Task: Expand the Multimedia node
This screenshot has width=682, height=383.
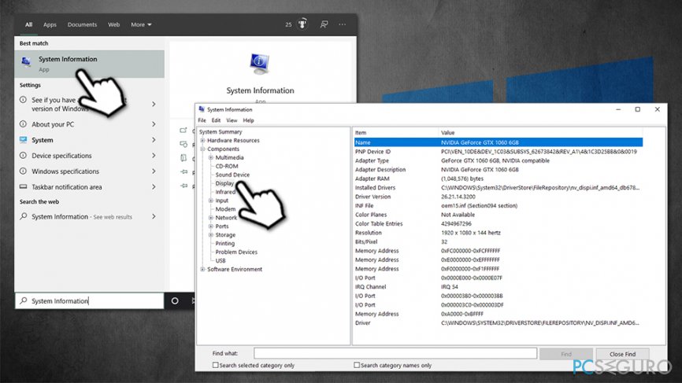Action: [x=211, y=157]
